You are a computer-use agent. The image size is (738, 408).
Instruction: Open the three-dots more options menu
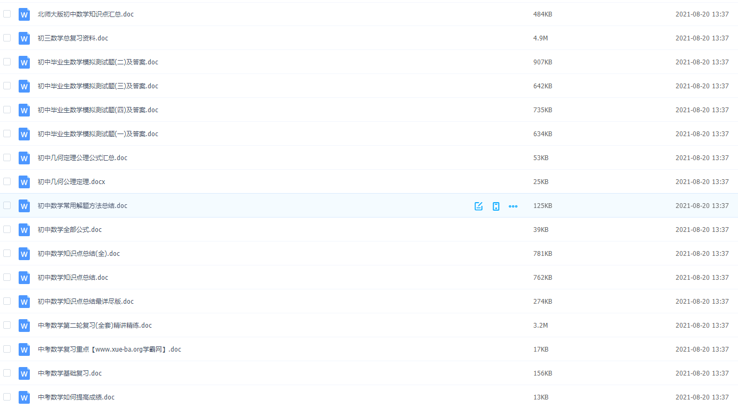513,206
